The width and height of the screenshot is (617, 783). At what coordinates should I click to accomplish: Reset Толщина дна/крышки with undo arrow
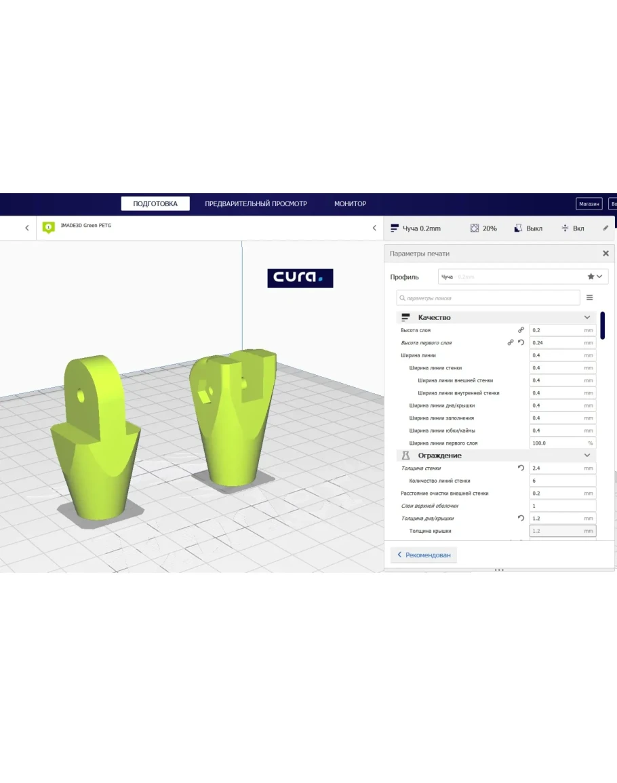click(521, 519)
